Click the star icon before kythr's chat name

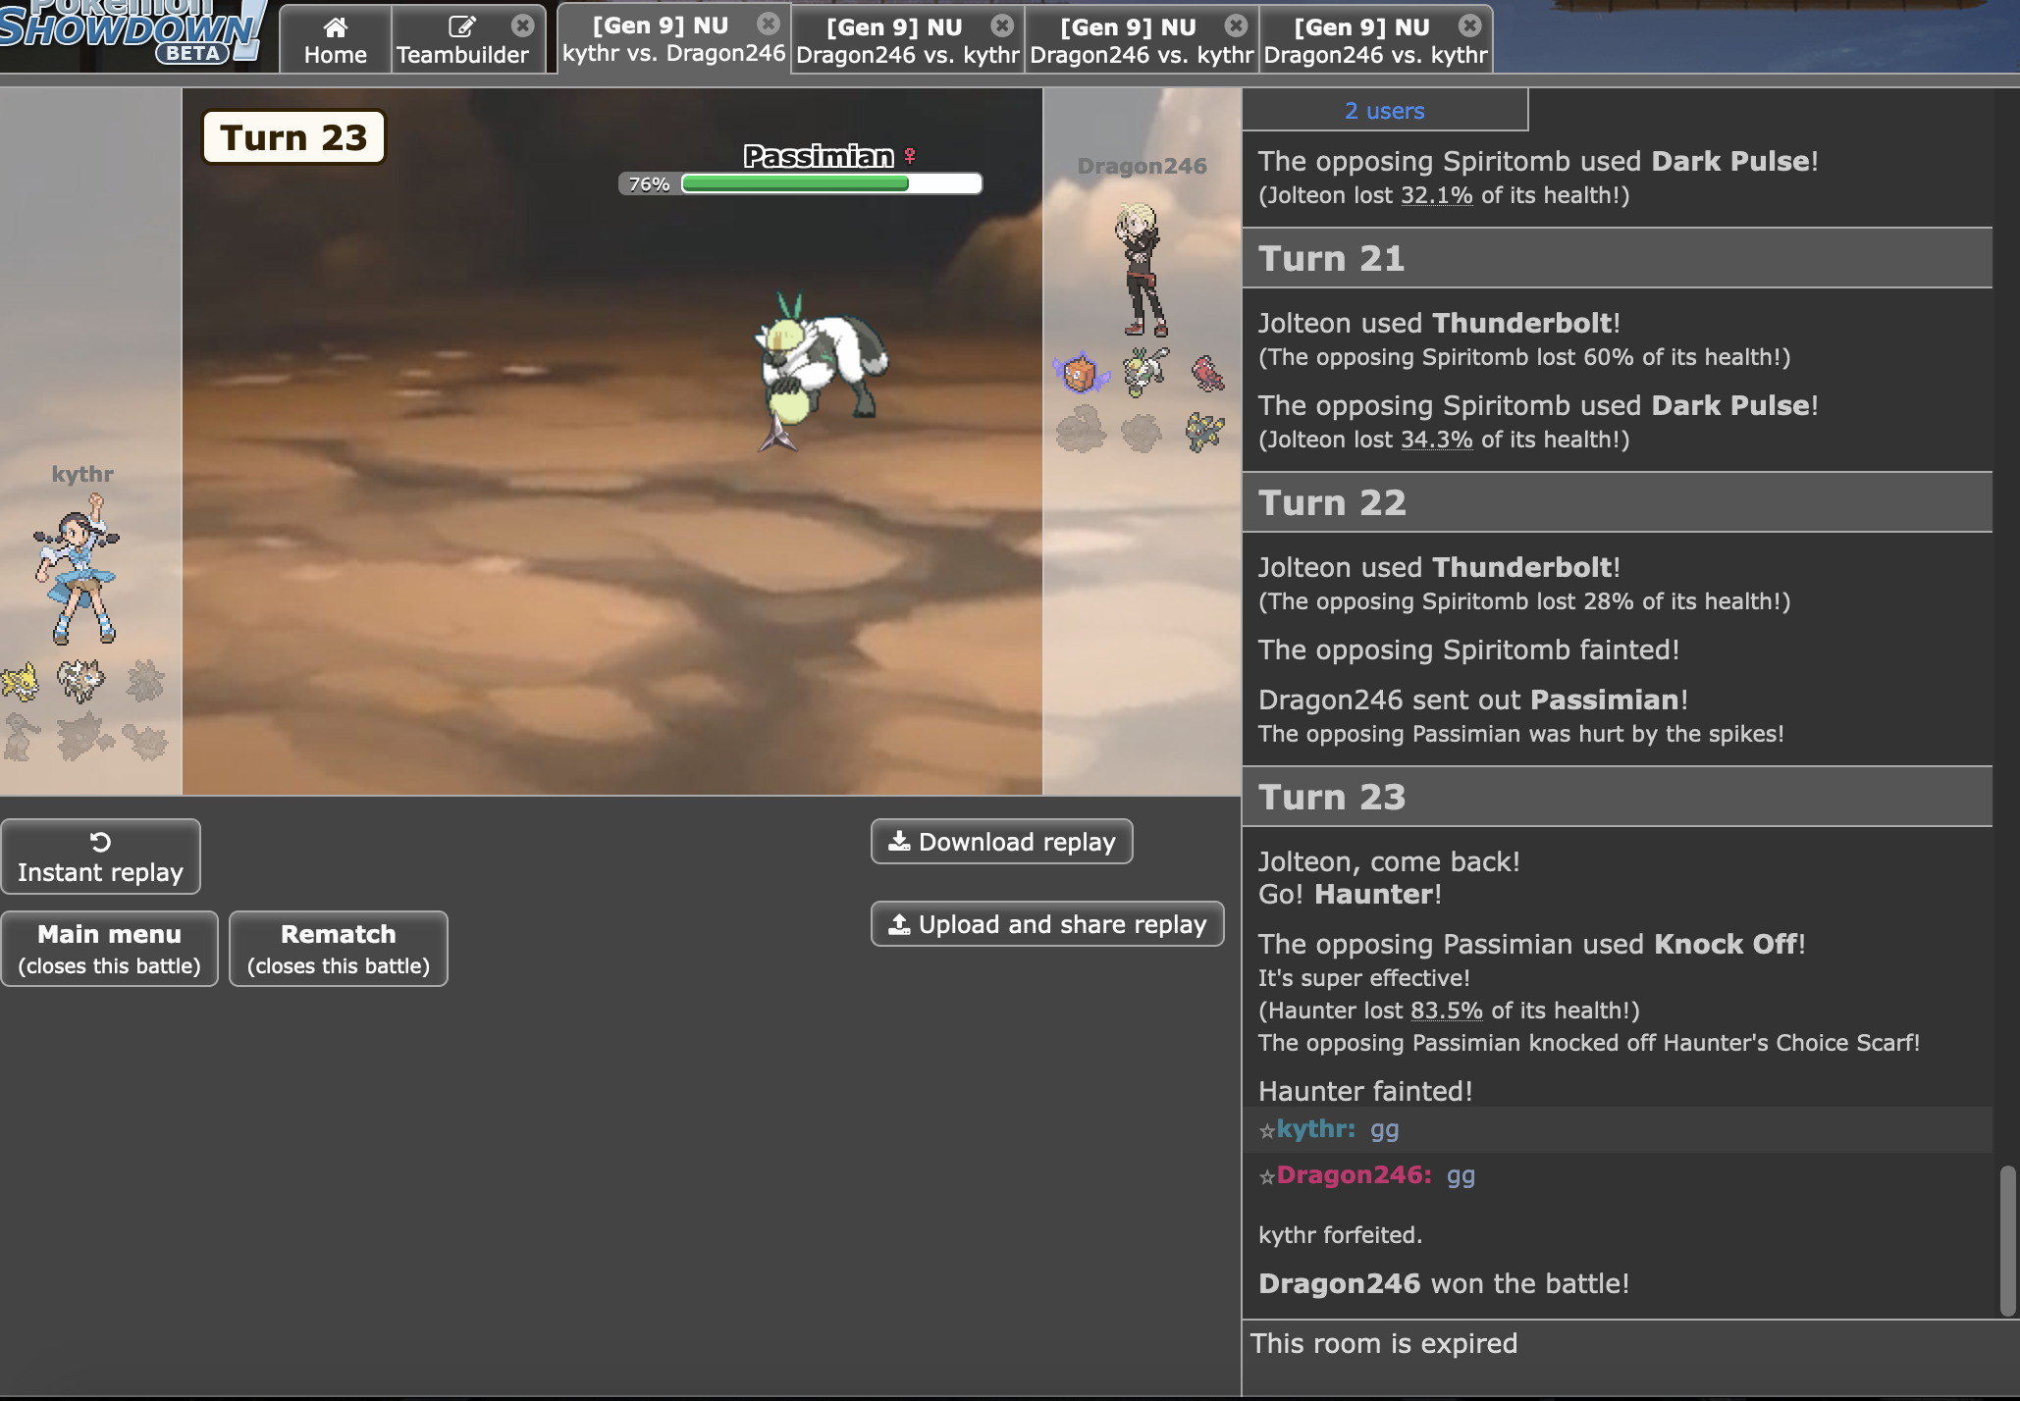pyautogui.click(x=1266, y=1130)
